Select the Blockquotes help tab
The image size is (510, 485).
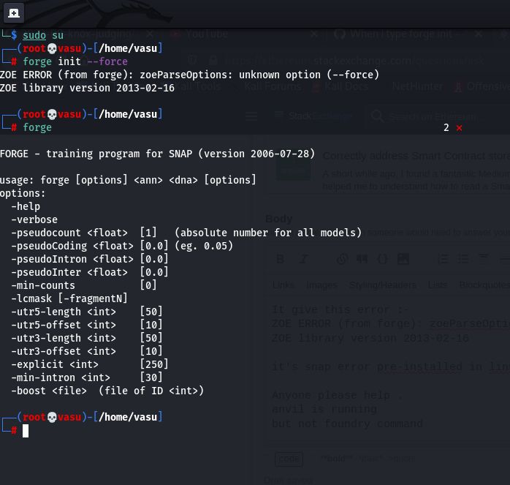tap(484, 285)
